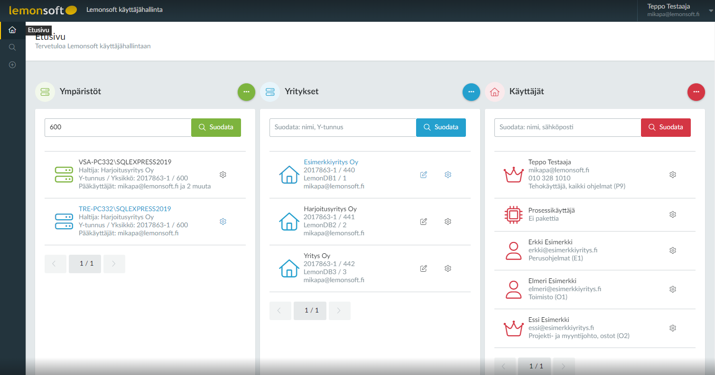Click the red Suodata button for users

(666, 127)
